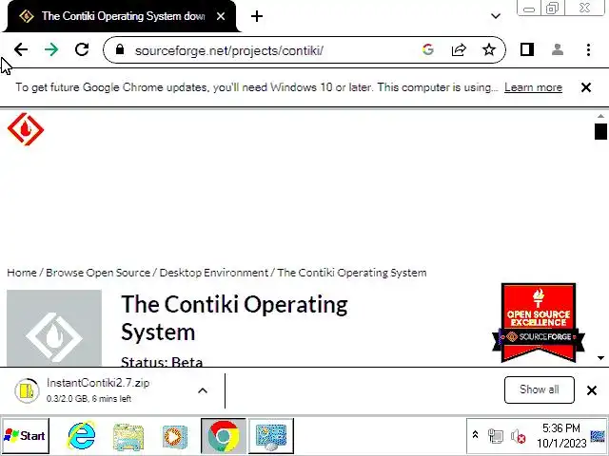
Task: Click the Contiki project icon thumbnail
Action: [54, 328]
